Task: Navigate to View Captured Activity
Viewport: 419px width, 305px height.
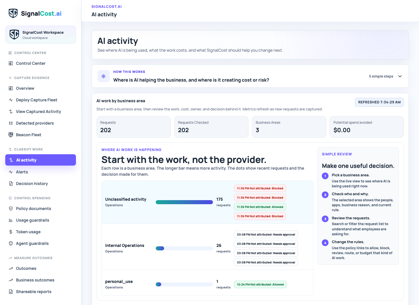Action: pyautogui.click(x=40, y=112)
